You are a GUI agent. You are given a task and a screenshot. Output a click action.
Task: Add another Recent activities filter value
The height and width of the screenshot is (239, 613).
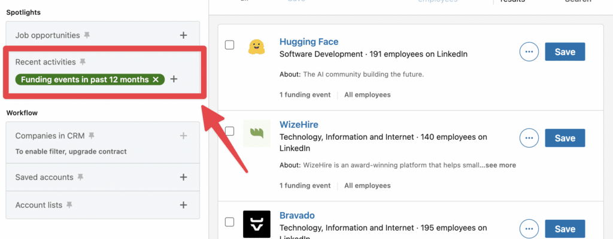coord(174,79)
